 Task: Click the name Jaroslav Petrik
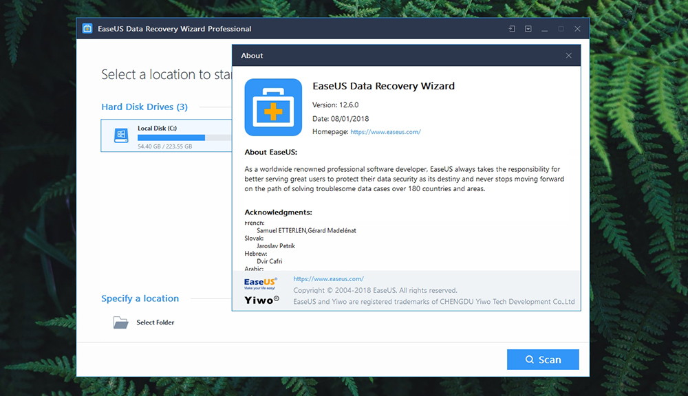coord(276,246)
